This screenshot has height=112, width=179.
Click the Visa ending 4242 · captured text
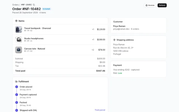point(126,70)
